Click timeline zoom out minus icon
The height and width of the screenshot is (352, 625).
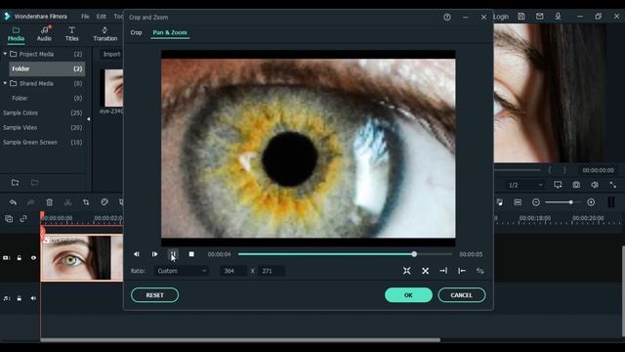click(x=536, y=202)
